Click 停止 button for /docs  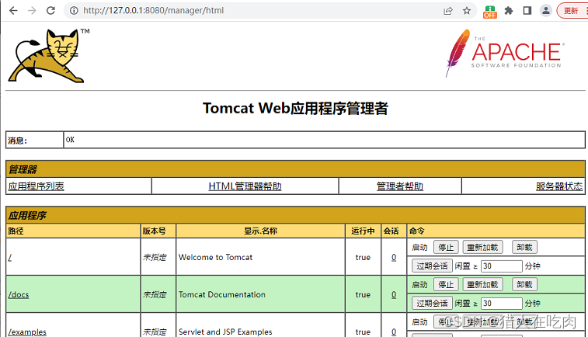pos(446,284)
